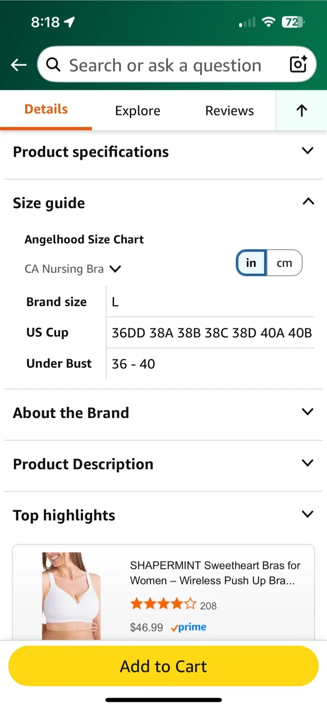Viewport: 327px width, 709px height.
Task: Select inches as the measurement unit
Action: pyautogui.click(x=251, y=263)
